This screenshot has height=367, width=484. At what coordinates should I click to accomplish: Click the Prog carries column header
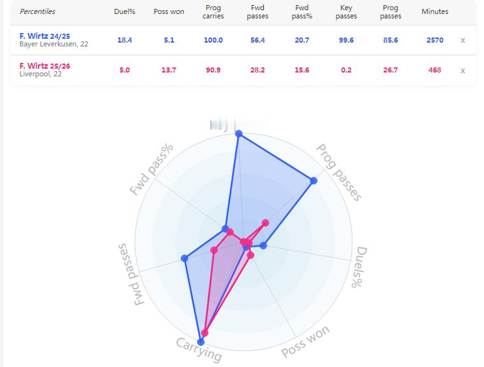click(213, 12)
